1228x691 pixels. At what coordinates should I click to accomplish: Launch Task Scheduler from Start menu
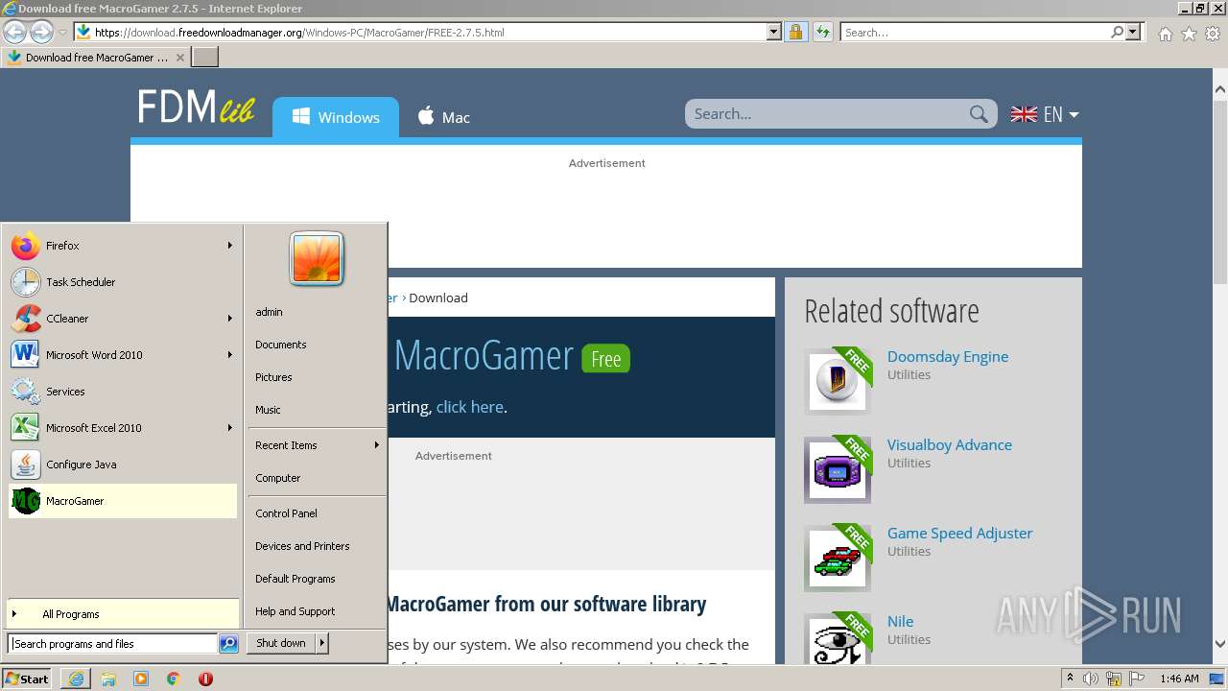point(122,282)
